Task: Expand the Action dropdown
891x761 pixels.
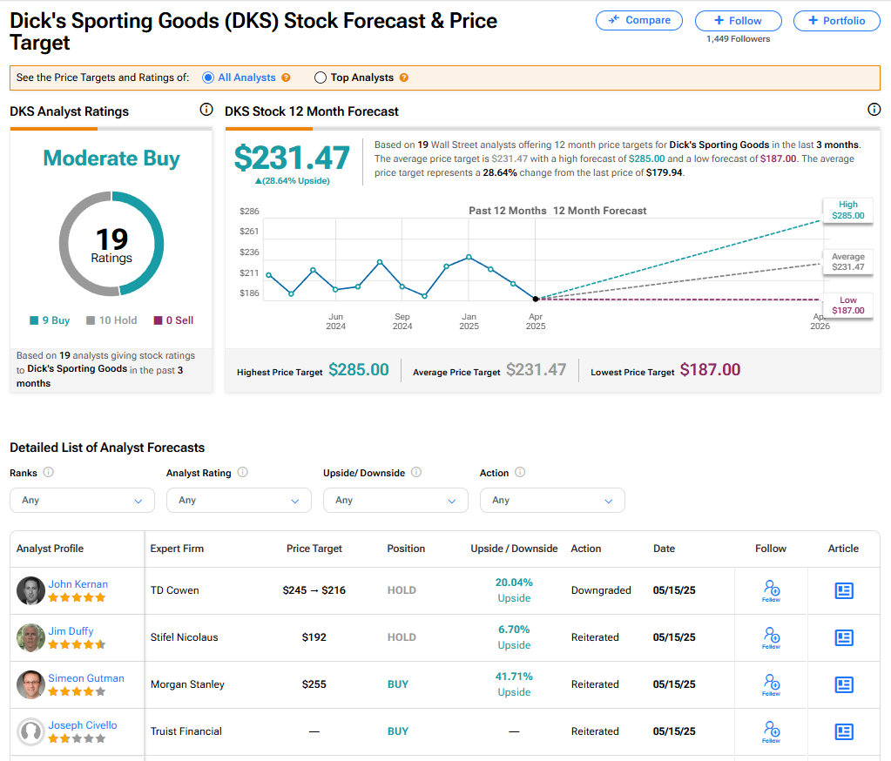Action: tap(553, 501)
